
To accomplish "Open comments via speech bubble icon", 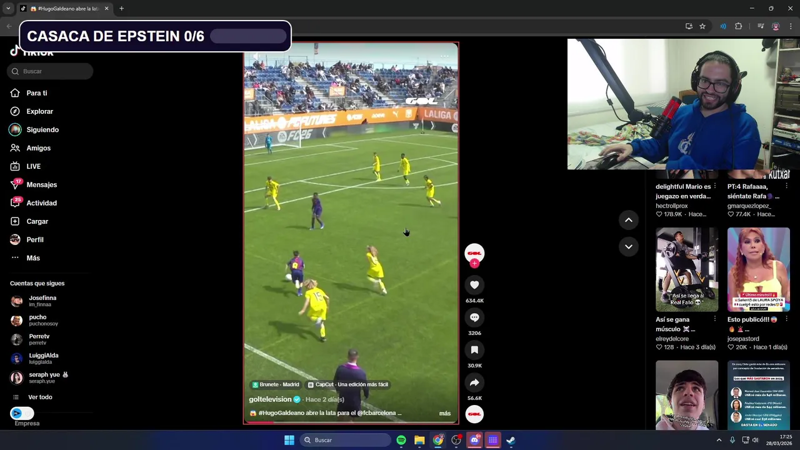I will tap(474, 317).
